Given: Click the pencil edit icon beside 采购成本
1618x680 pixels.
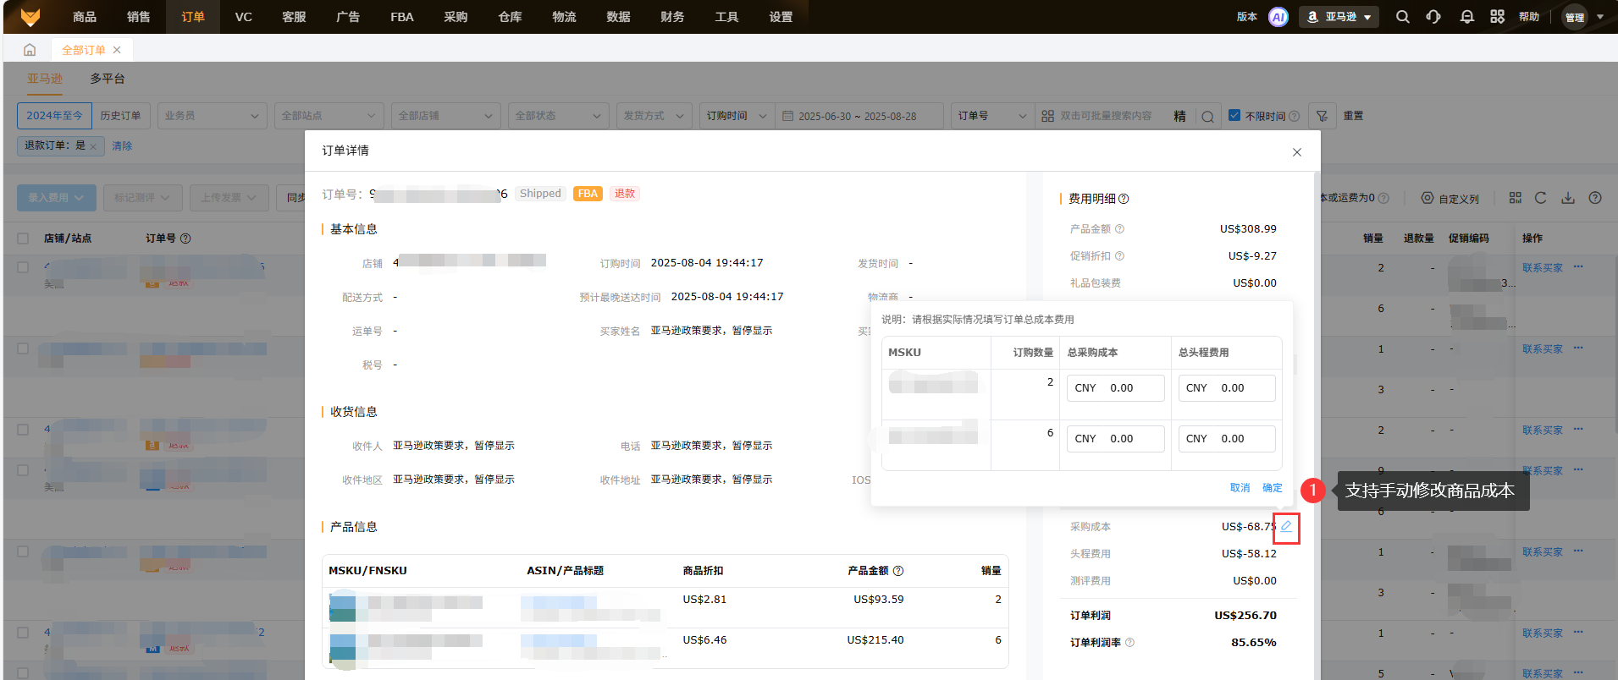Looking at the screenshot, I should point(1286,526).
